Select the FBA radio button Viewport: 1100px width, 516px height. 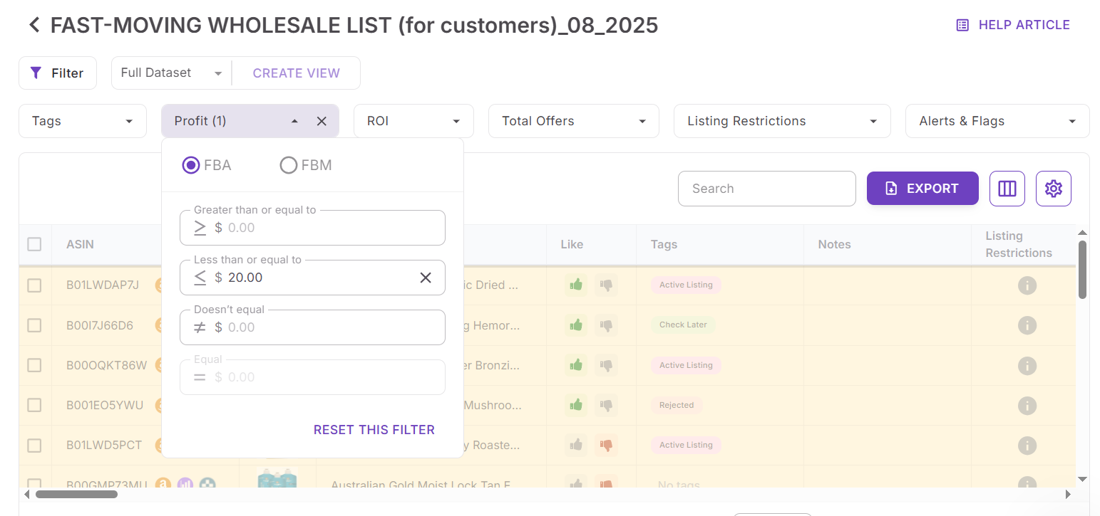[x=190, y=166]
